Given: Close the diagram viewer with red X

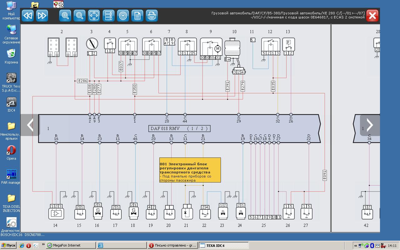Looking at the screenshot, I should [x=372, y=16].
